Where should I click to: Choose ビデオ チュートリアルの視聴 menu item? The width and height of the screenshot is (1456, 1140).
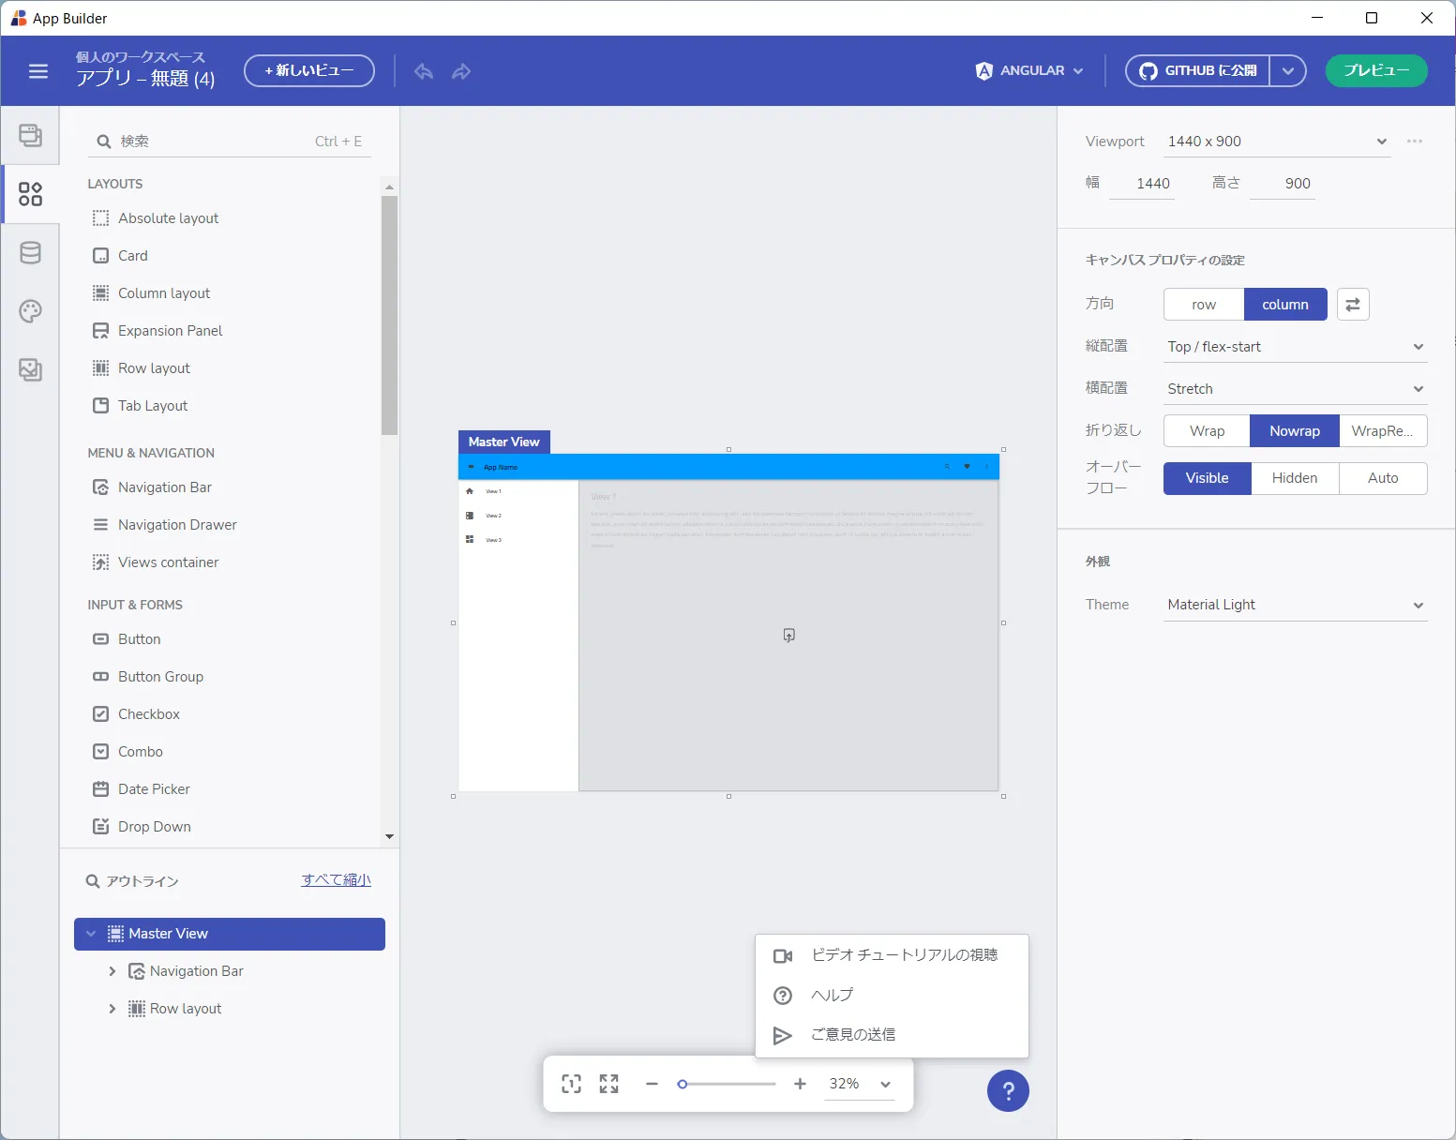point(904,955)
